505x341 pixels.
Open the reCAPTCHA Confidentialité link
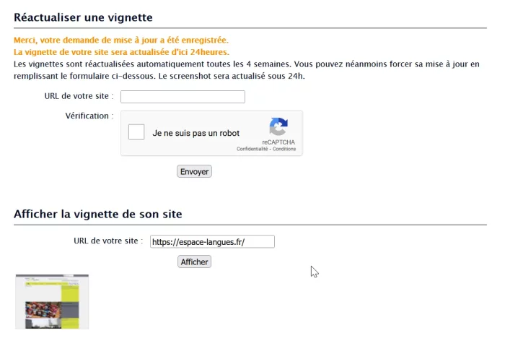(x=252, y=149)
